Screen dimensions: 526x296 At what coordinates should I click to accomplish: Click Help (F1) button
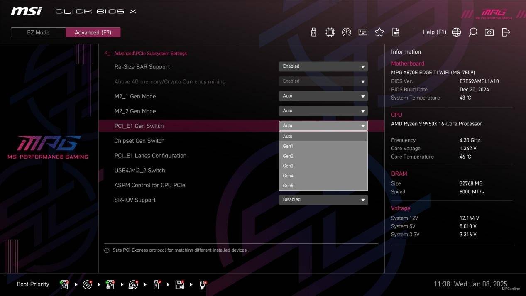pyautogui.click(x=434, y=32)
